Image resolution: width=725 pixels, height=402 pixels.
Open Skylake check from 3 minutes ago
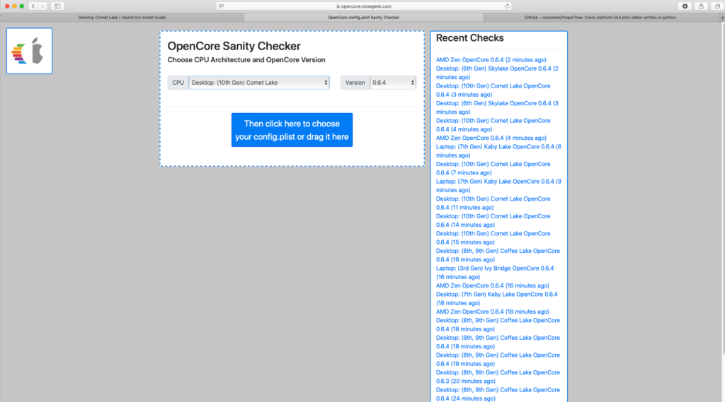pos(497,107)
